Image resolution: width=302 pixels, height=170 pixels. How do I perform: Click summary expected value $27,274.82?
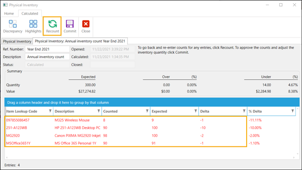[87, 91]
